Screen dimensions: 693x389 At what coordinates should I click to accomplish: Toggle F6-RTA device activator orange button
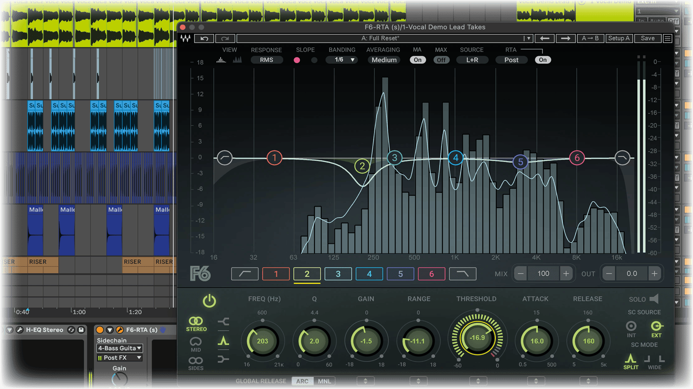tap(100, 330)
